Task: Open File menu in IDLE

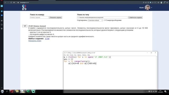Action: coord(65,55)
